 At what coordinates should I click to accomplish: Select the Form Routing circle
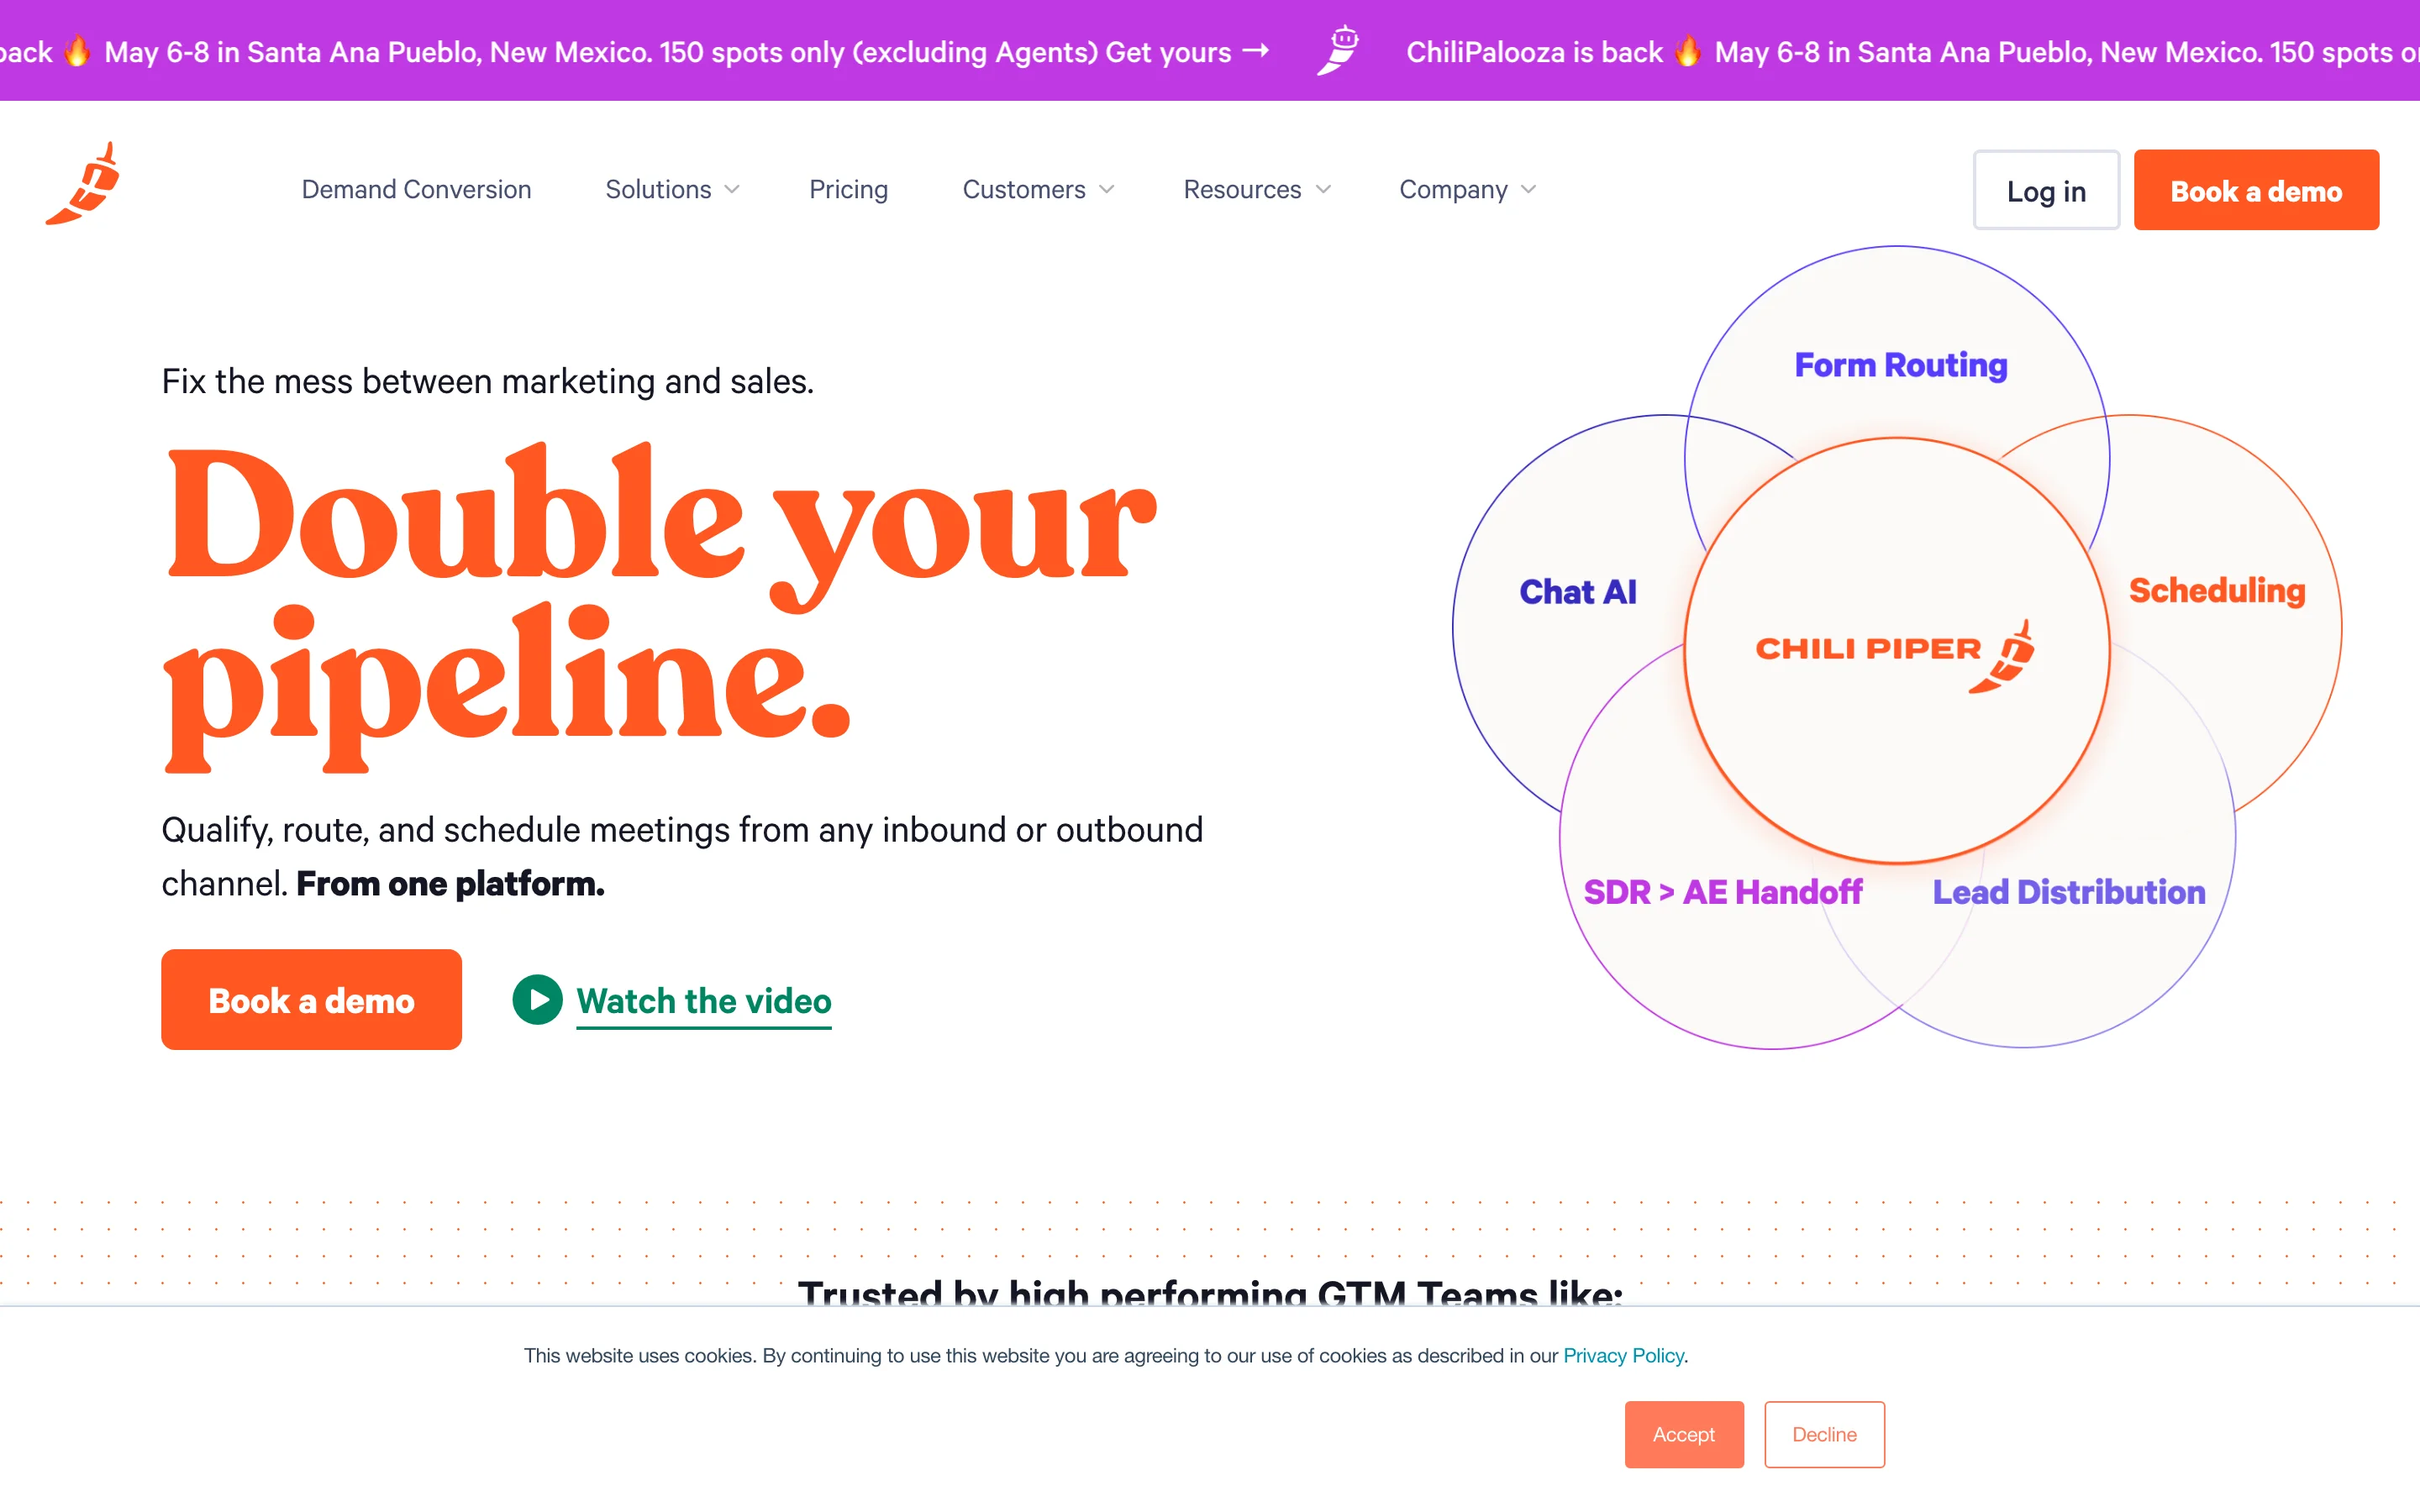pos(1900,366)
